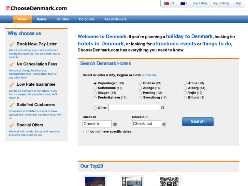
Task: Select the Vejle radio button
Action: click(x=185, y=93)
